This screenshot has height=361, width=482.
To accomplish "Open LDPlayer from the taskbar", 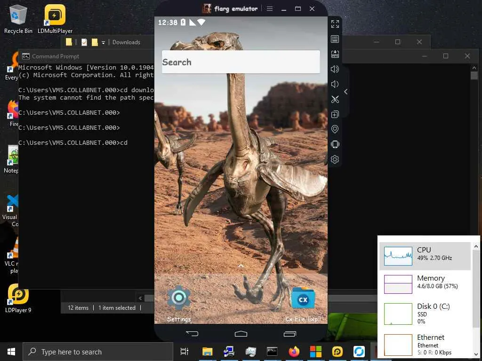I will pyautogui.click(x=337, y=352).
